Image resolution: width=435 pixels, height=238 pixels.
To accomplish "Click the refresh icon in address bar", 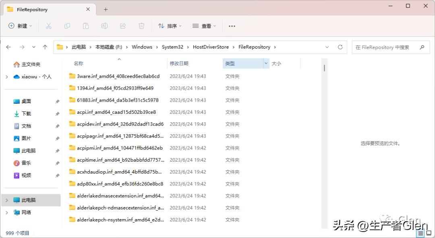I will [x=340, y=47].
